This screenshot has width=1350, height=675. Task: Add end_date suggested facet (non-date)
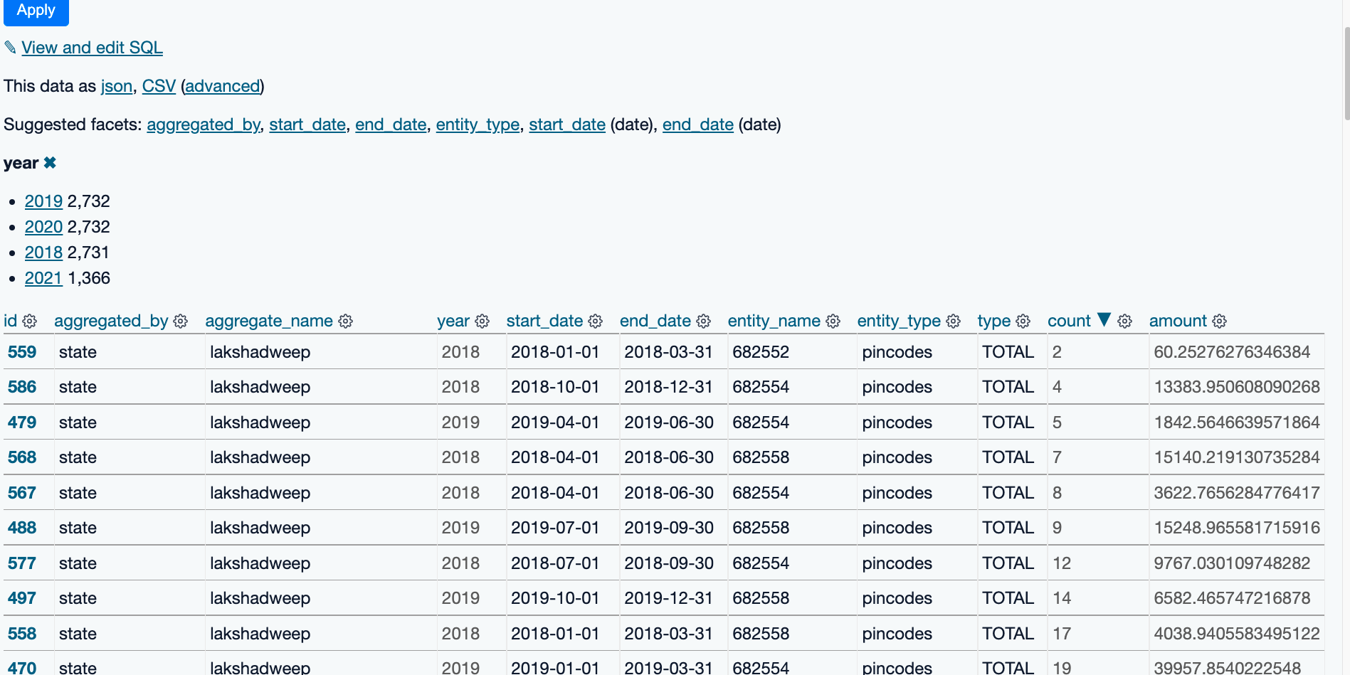391,124
